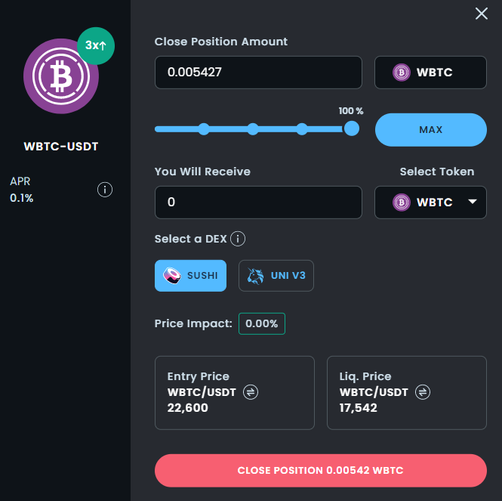
Task: Open the Select Token WBTC dropdown
Action: tap(430, 203)
